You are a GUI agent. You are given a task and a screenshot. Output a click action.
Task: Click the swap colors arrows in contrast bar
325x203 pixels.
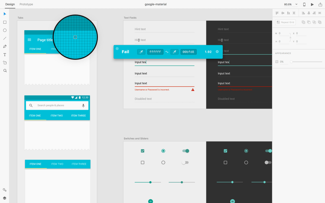(x=167, y=52)
